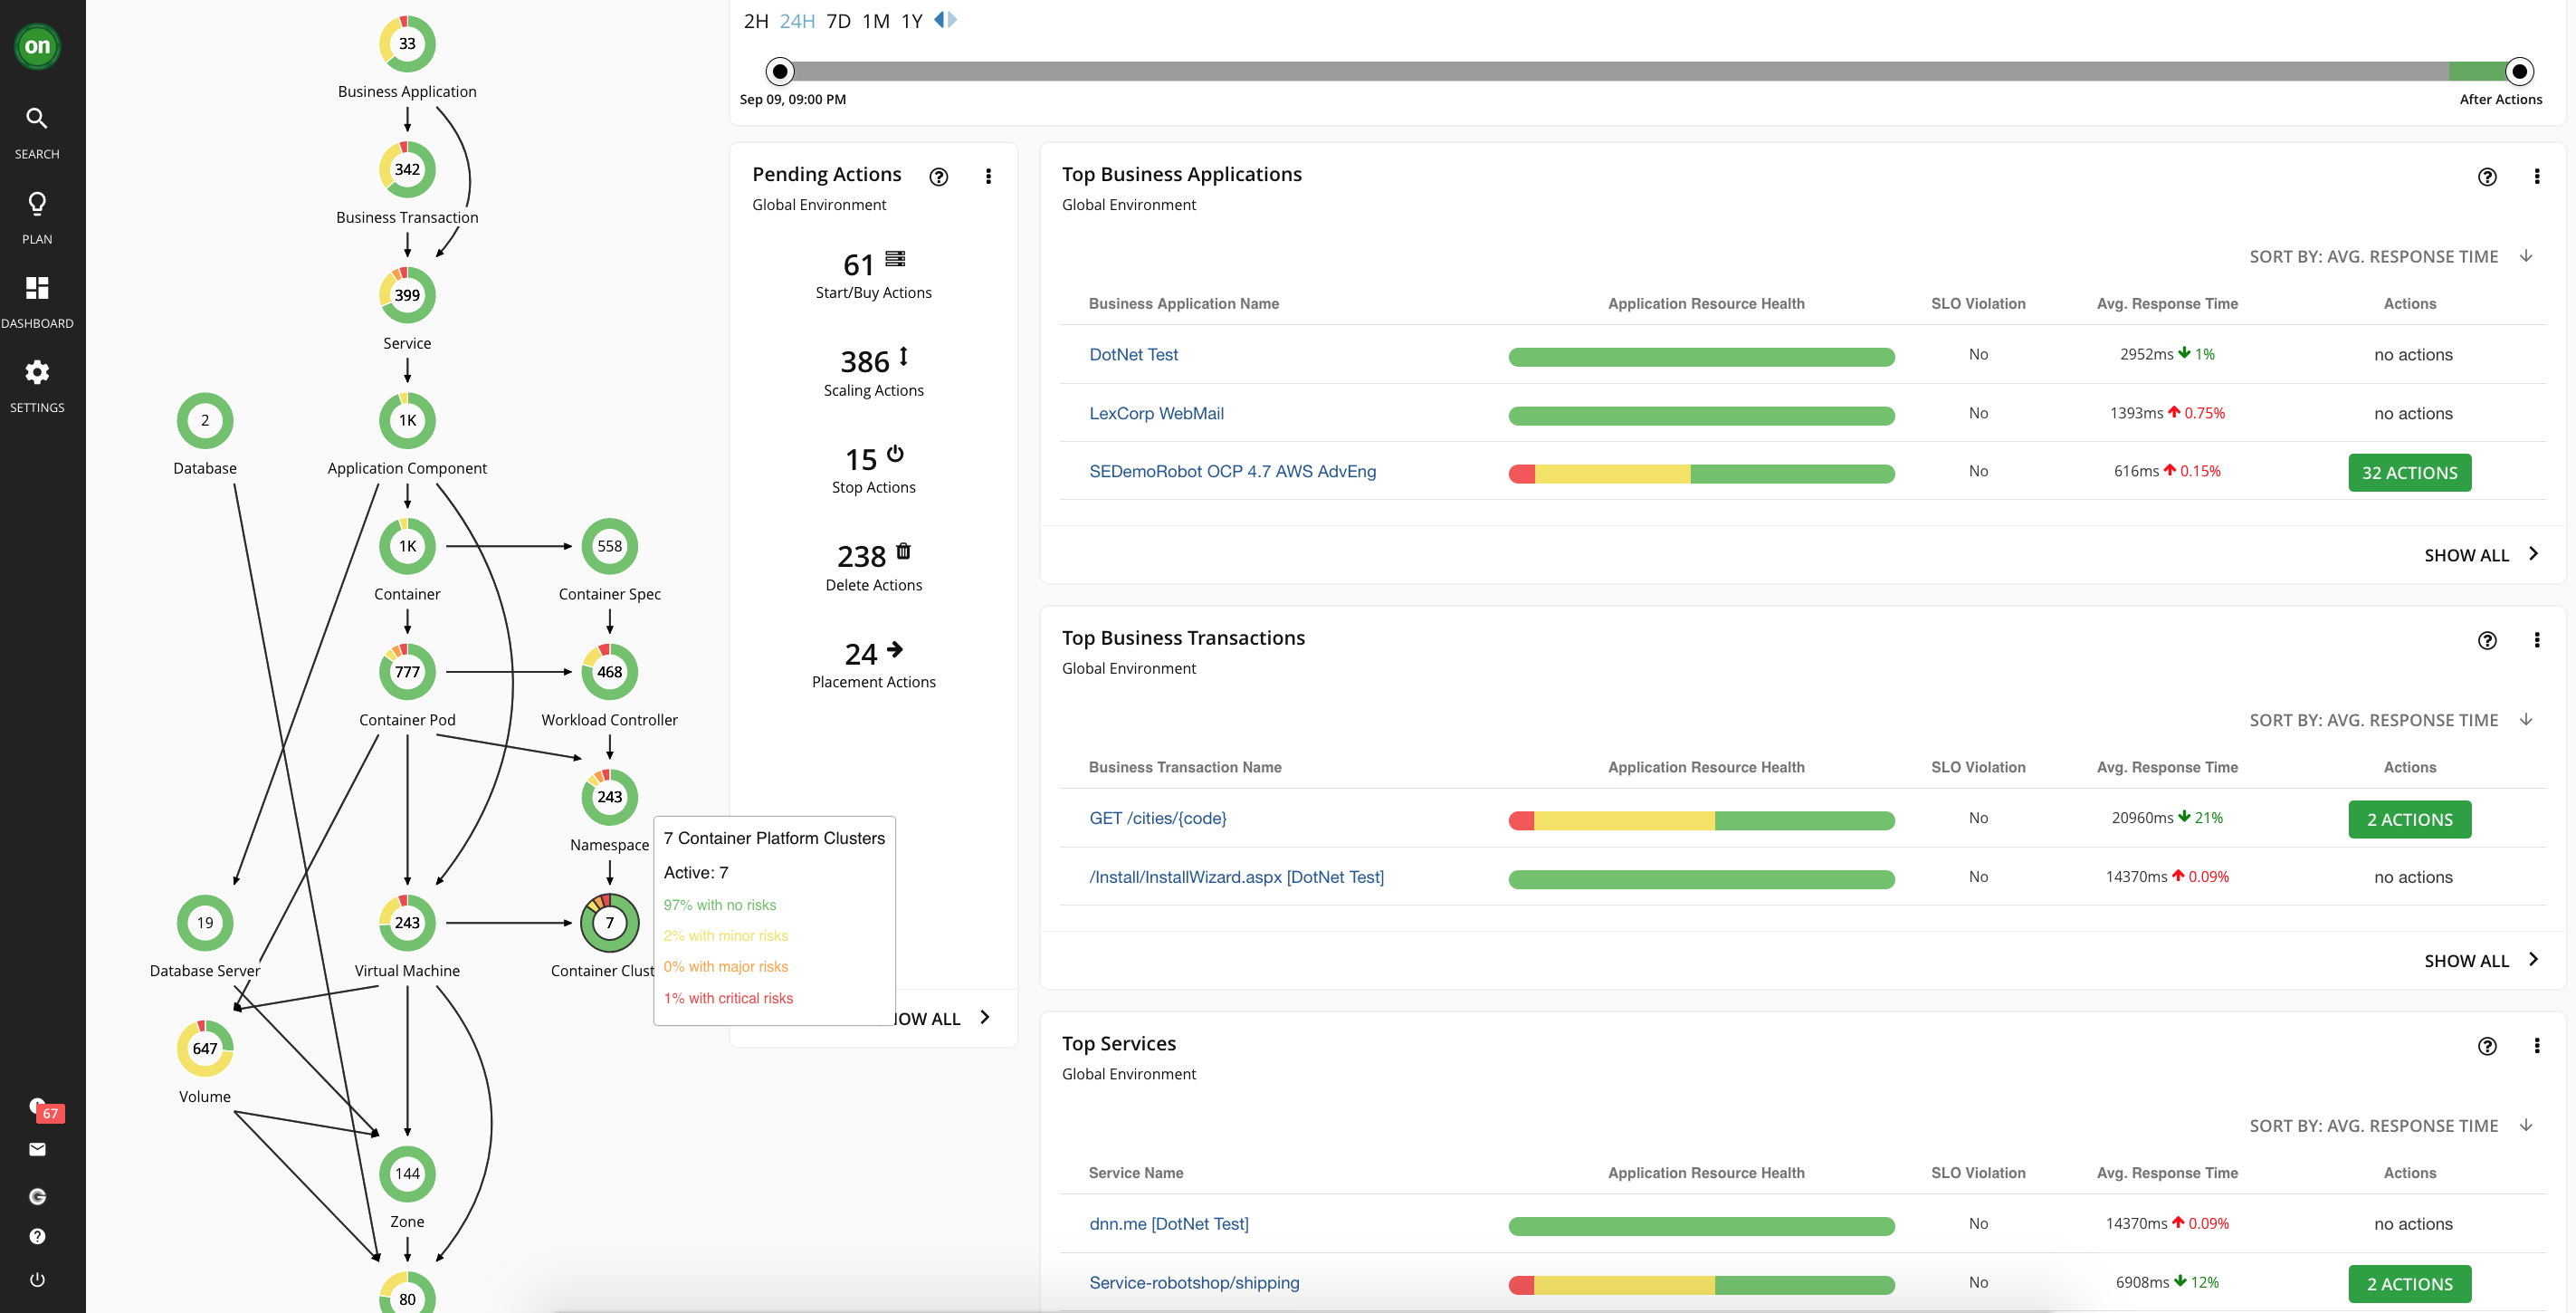The image size is (2576, 1313).
Task: Click the Container Pod supply chain node
Action: pos(407,672)
